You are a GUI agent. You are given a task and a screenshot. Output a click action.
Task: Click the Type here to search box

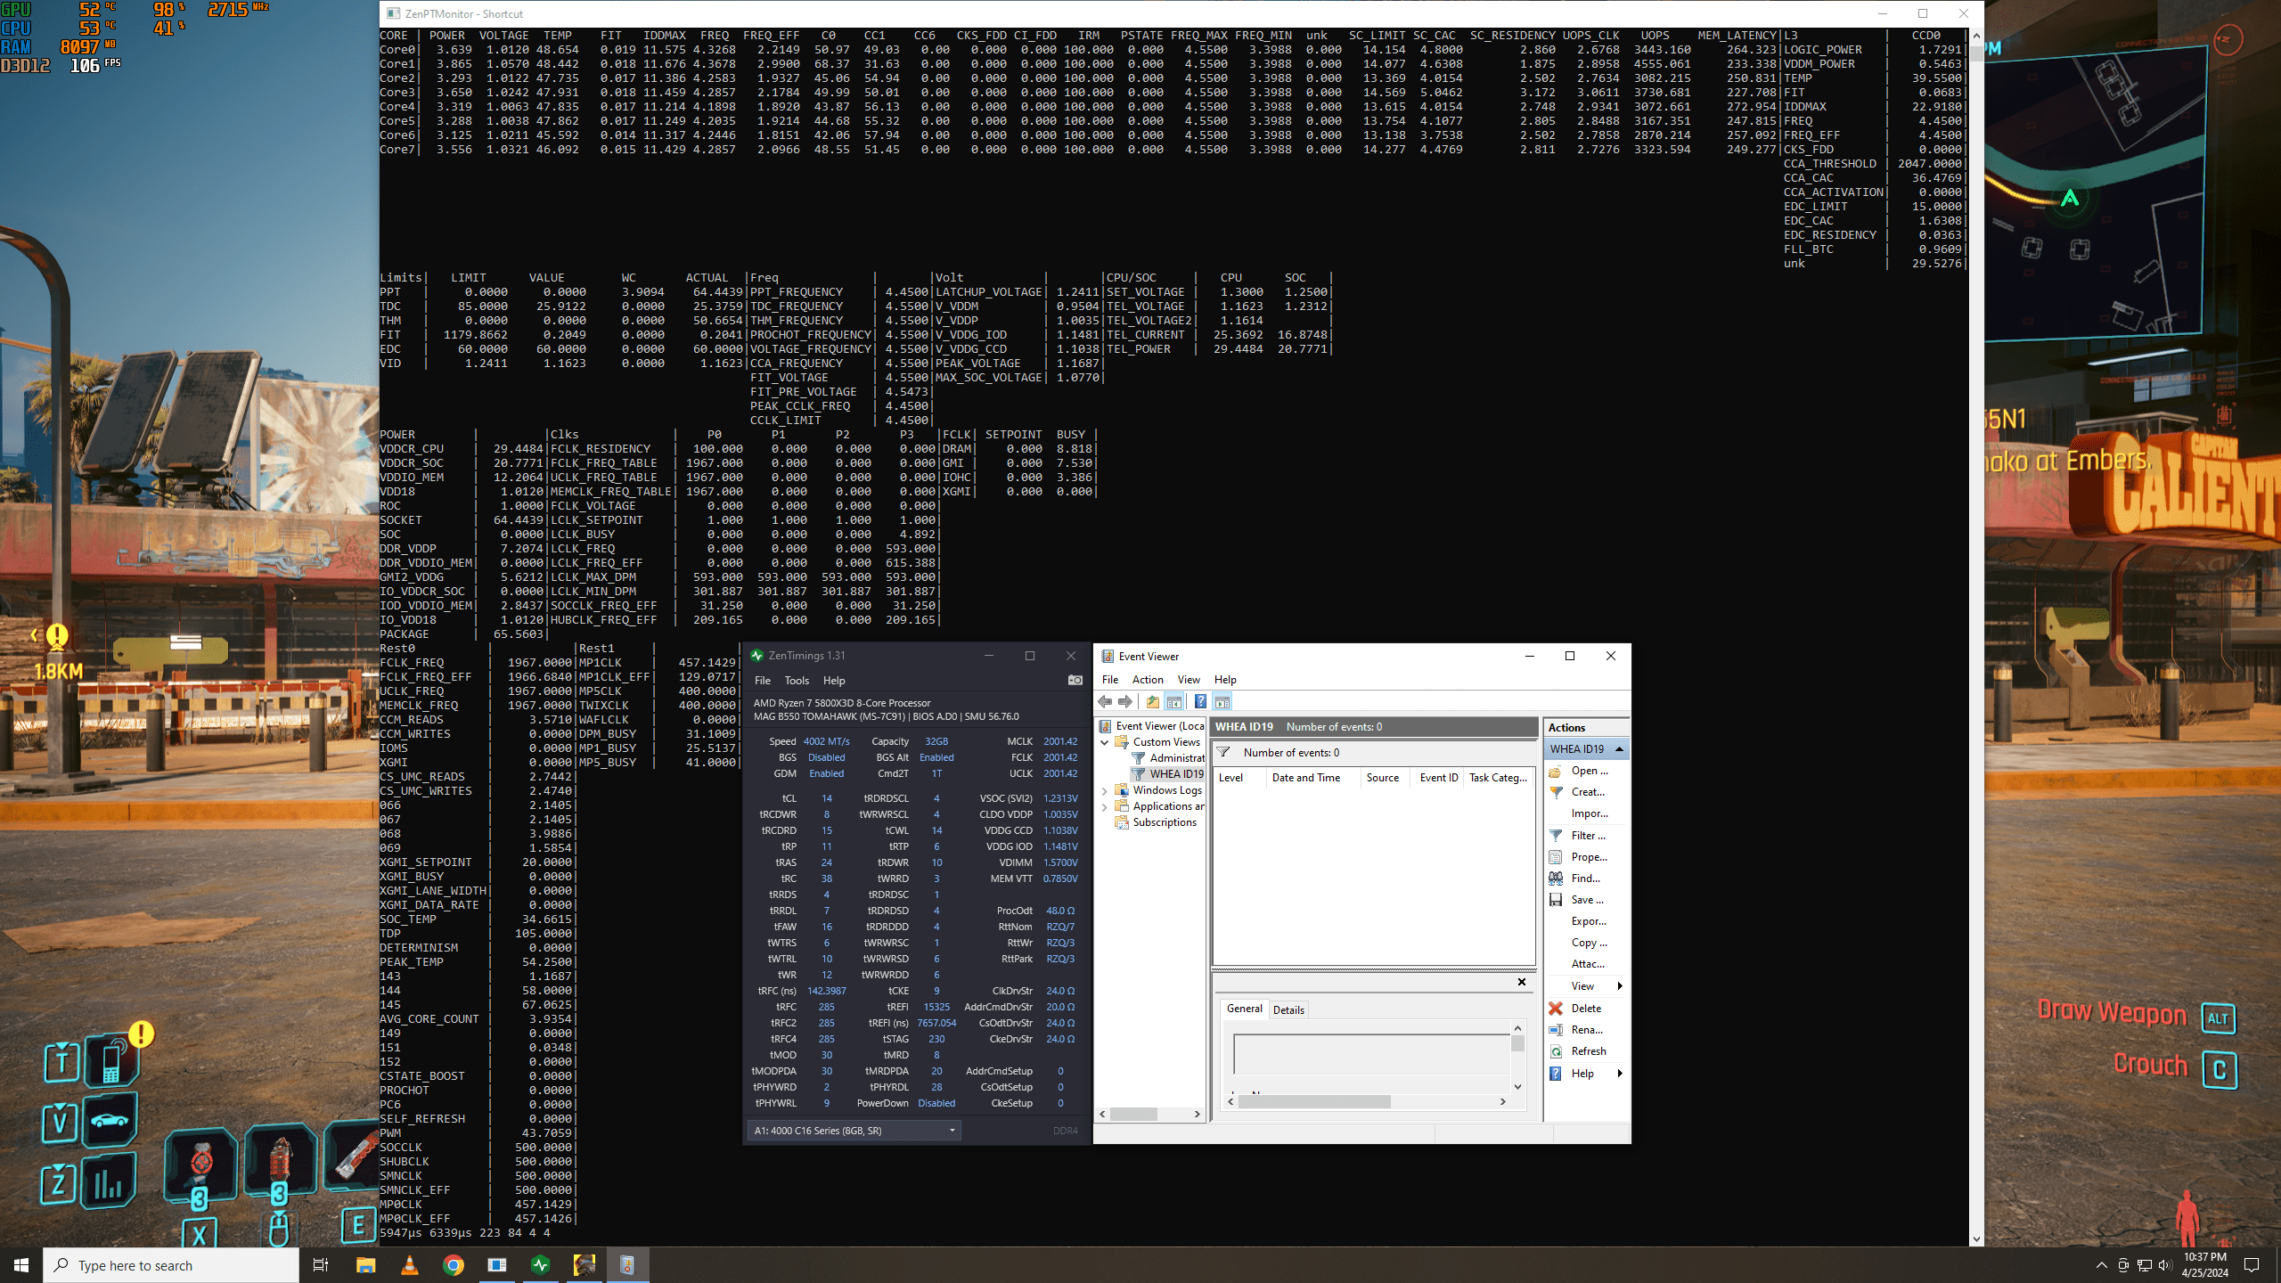[174, 1265]
